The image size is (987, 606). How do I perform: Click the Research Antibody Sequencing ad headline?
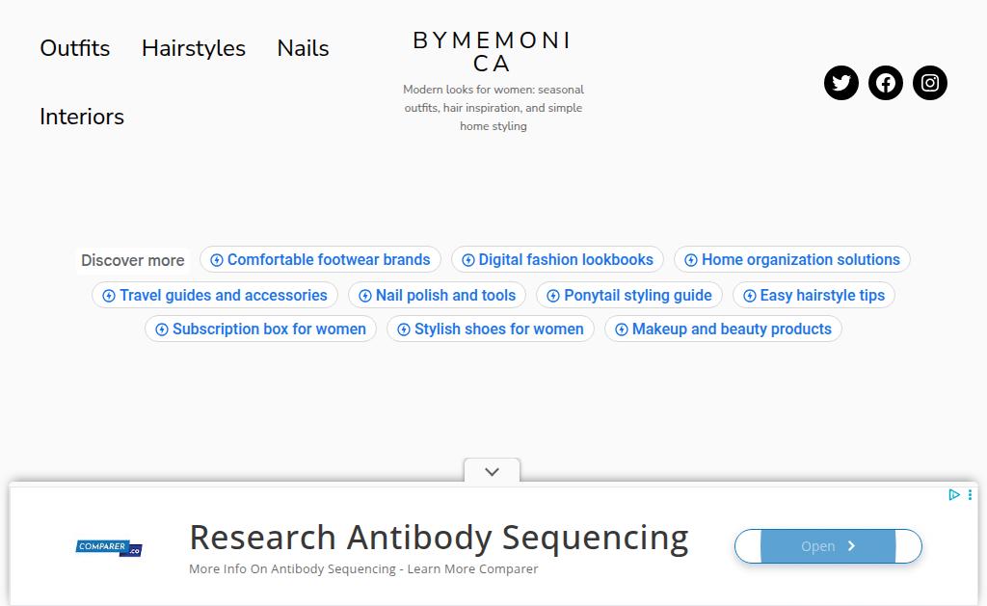tap(439, 537)
